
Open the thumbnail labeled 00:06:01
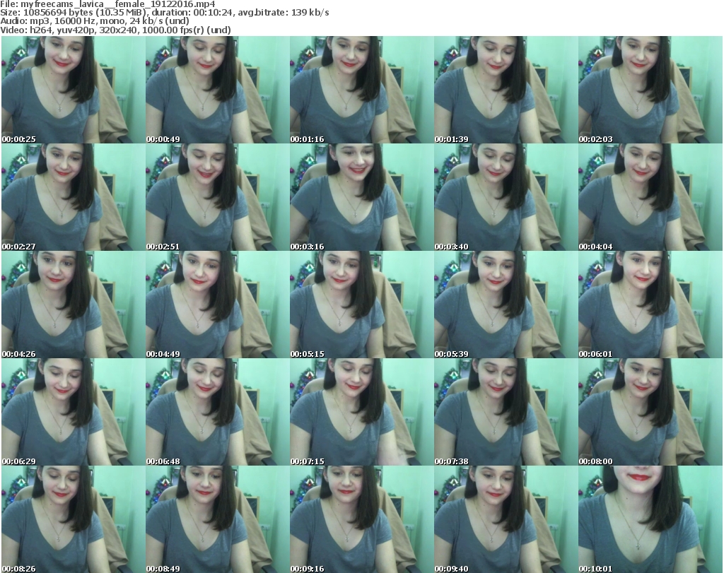pyautogui.click(x=650, y=305)
